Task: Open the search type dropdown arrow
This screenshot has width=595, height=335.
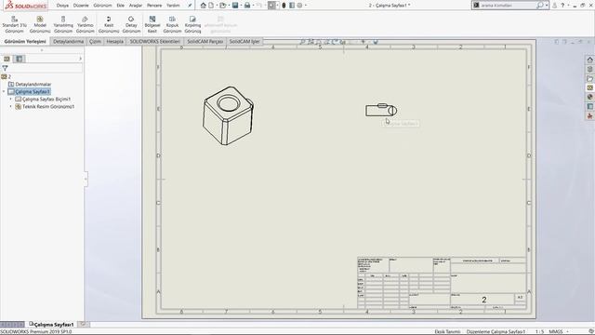Action: tap(546, 6)
